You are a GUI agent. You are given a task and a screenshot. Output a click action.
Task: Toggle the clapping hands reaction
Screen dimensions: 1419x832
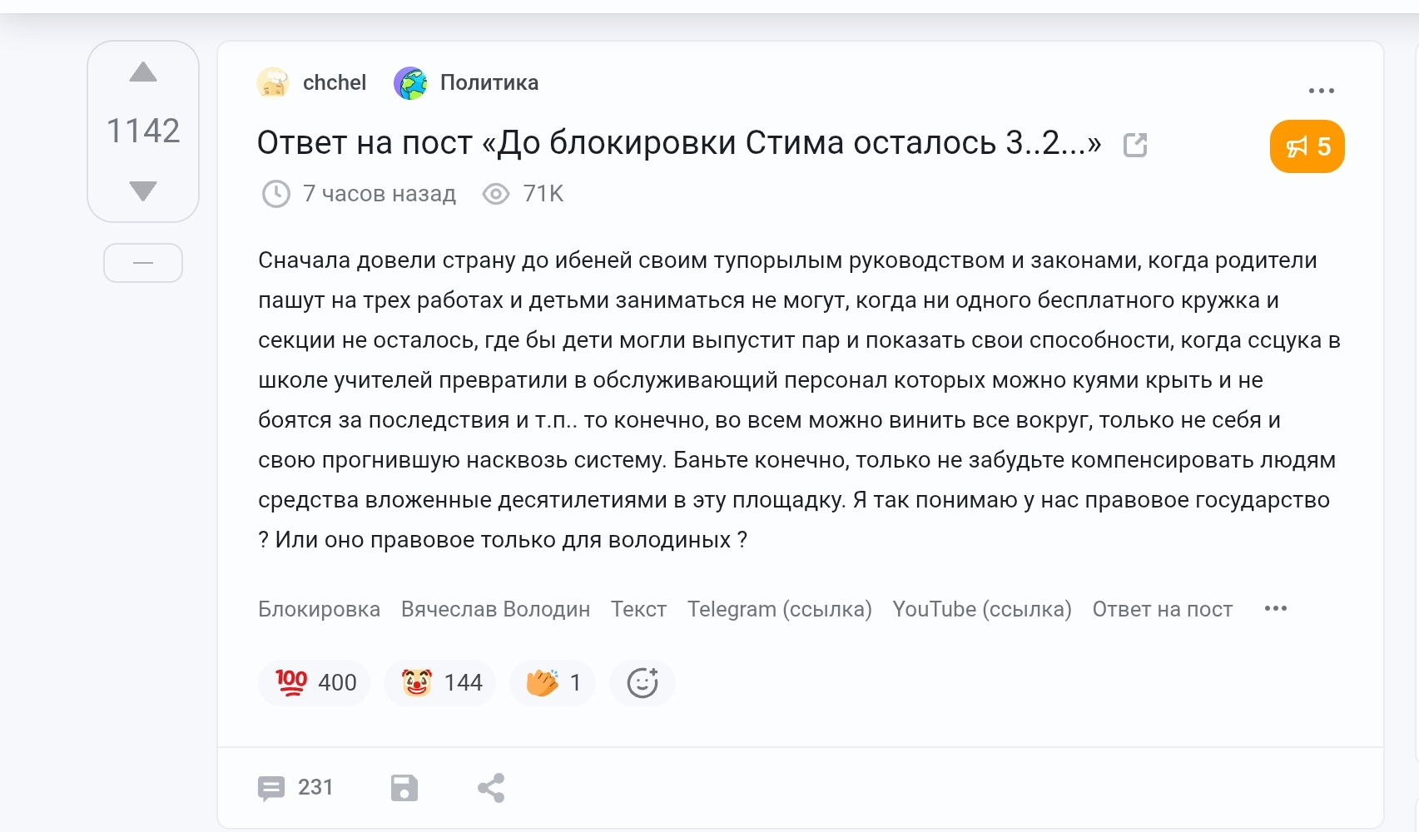click(x=553, y=683)
